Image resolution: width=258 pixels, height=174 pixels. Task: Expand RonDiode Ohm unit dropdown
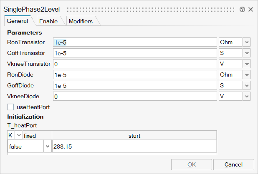[x=247, y=75]
